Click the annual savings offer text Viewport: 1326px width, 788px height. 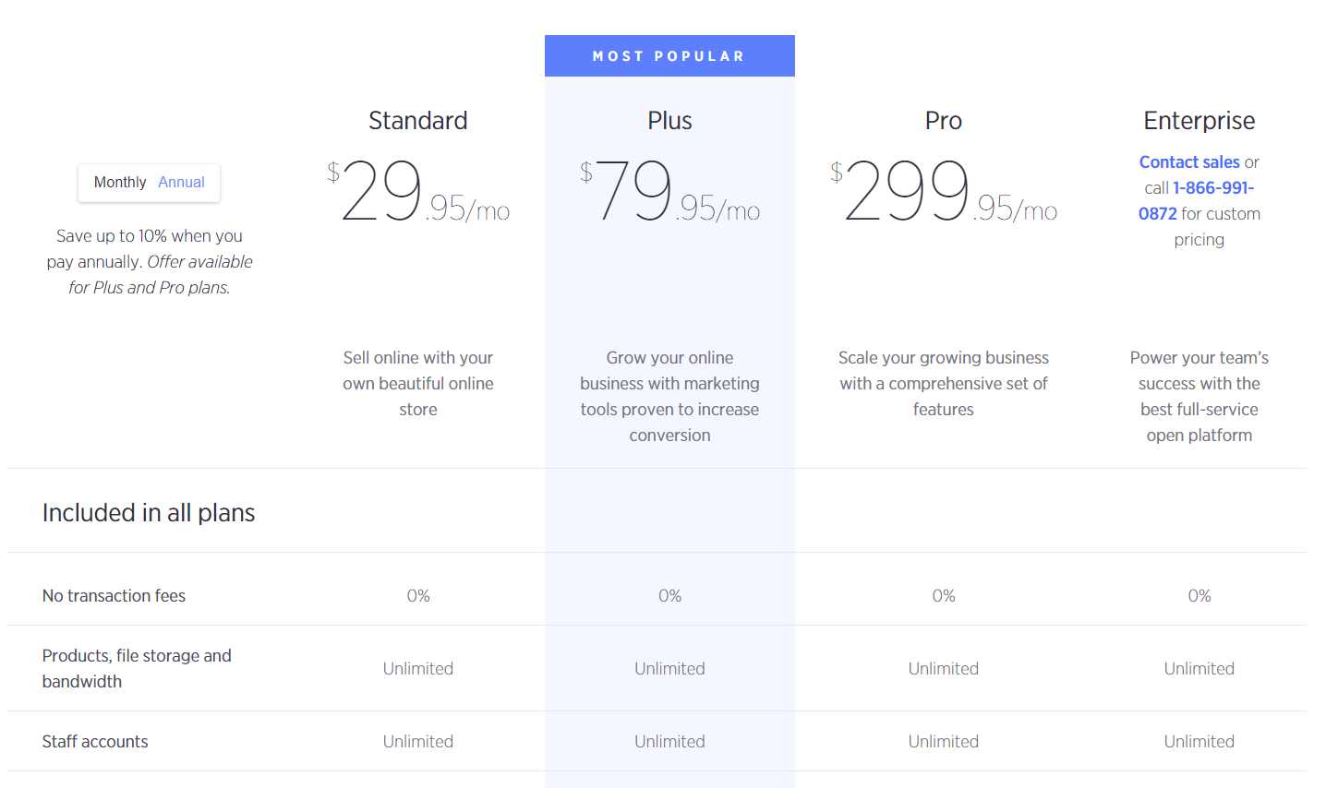point(150,262)
